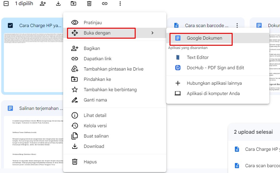The image size is (280, 173).
Task: Select 'Kelola versi' menu entry
Action: point(115,126)
